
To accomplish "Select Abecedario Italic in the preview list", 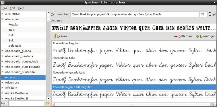I will click(x=63, y=58).
